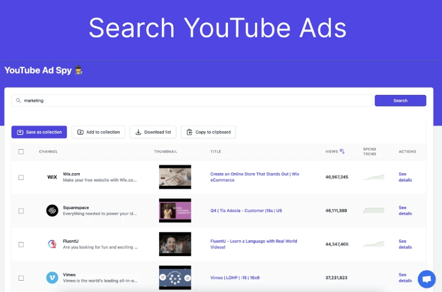This screenshot has height=292, width=442.
Task: Open the FluentU ad thumbnail
Action: point(175,244)
